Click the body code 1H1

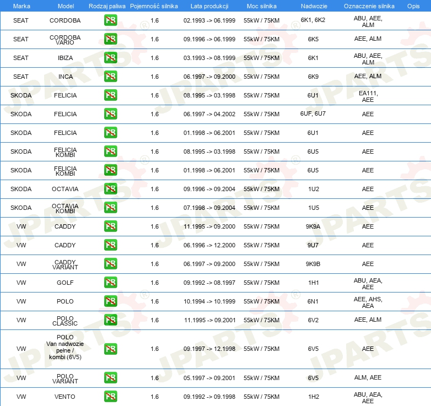coord(314,283)
